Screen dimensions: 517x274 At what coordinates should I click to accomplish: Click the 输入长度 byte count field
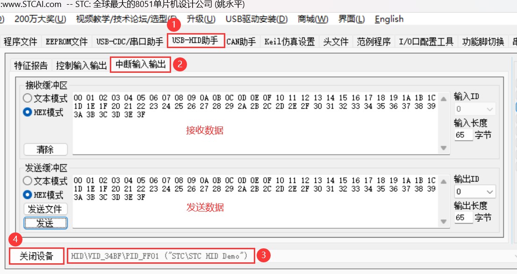click(463, 135)
